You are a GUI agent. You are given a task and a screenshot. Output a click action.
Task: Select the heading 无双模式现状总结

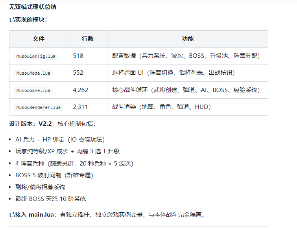coord(33,7)
